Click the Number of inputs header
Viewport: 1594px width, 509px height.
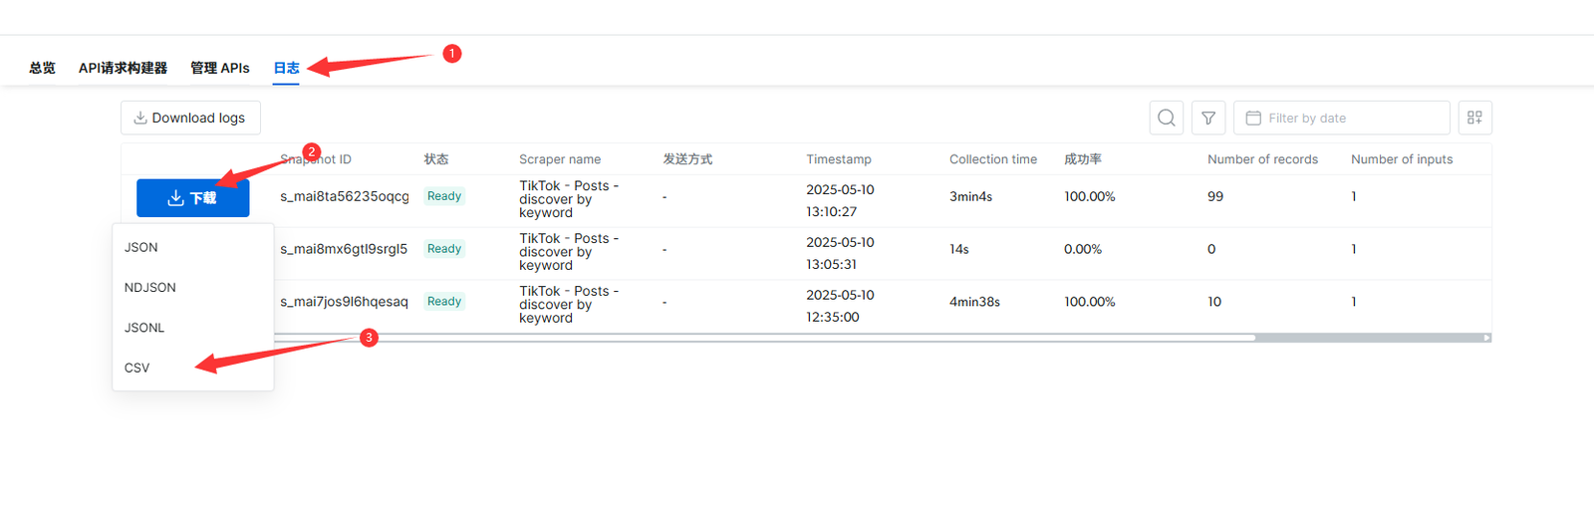(1402, 159)
